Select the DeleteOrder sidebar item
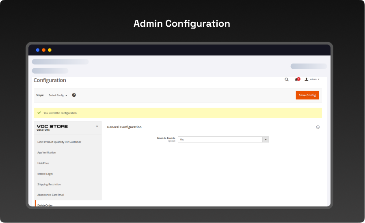 click(45, 205)
